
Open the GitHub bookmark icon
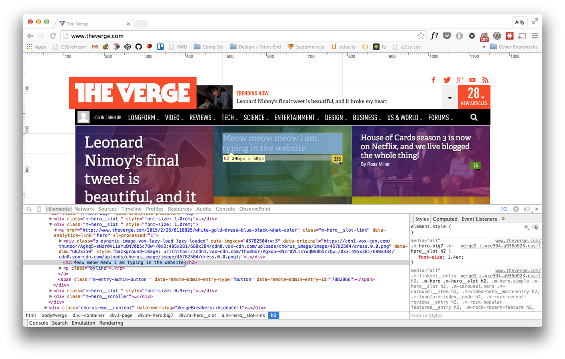138,47
